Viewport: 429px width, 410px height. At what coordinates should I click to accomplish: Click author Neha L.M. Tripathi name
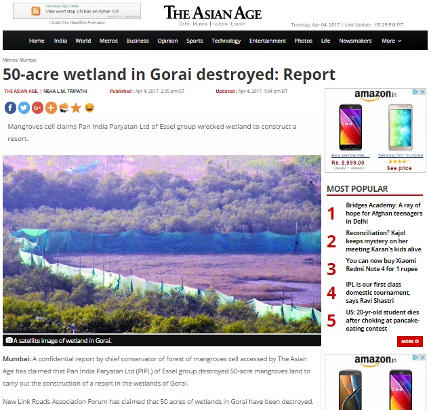[65, 91]
